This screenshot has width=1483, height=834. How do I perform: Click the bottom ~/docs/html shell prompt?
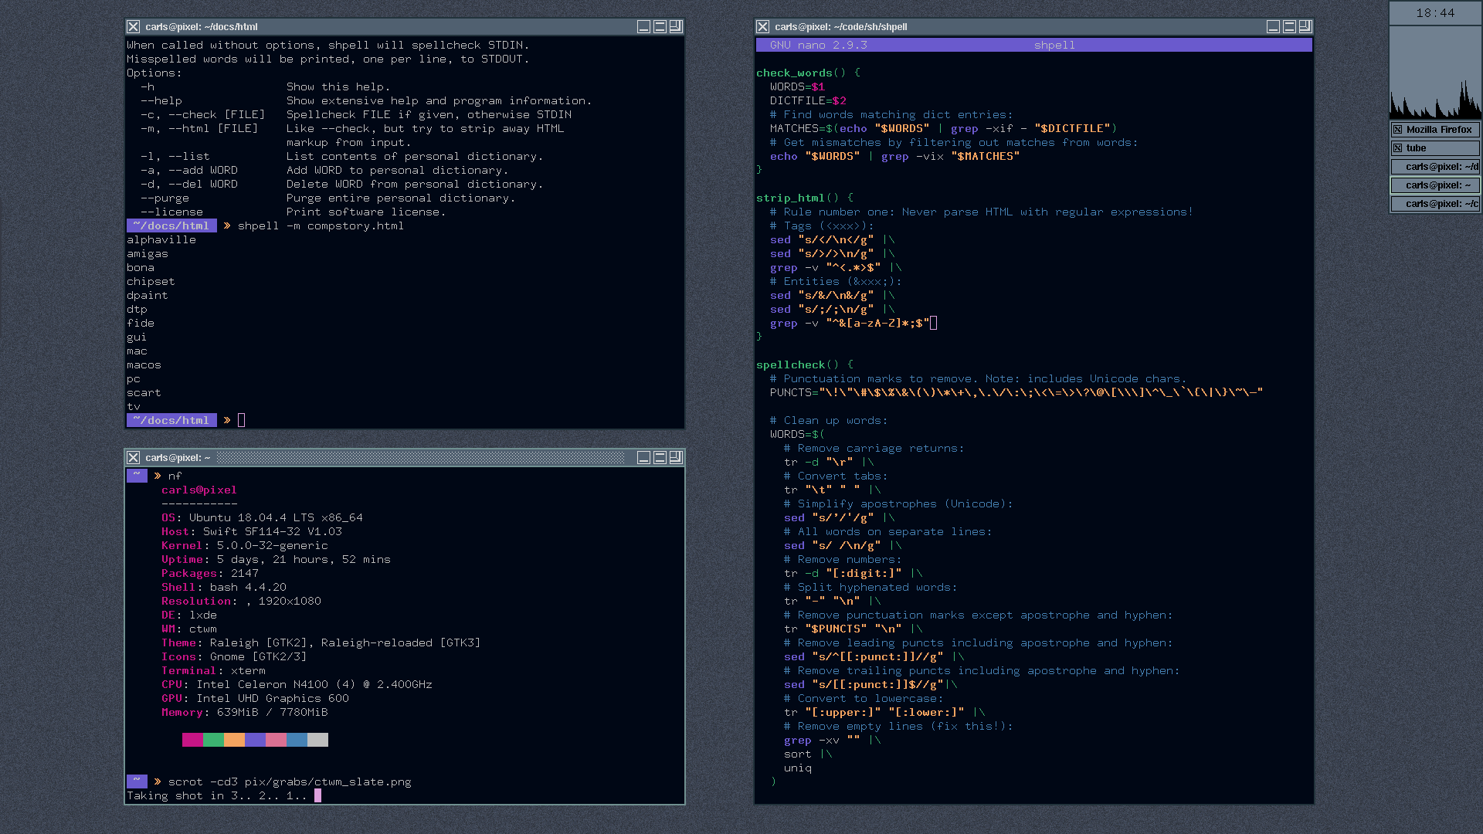point(171,421)
